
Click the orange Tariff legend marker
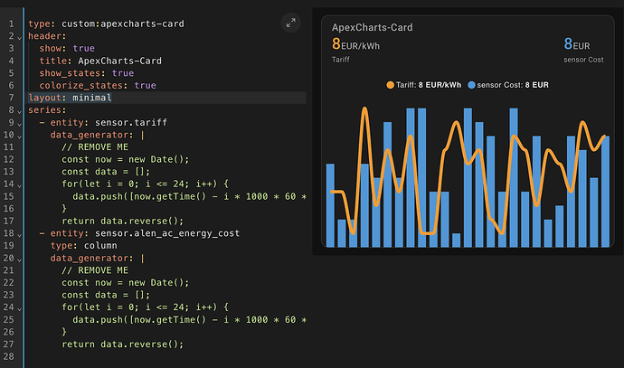390,85
